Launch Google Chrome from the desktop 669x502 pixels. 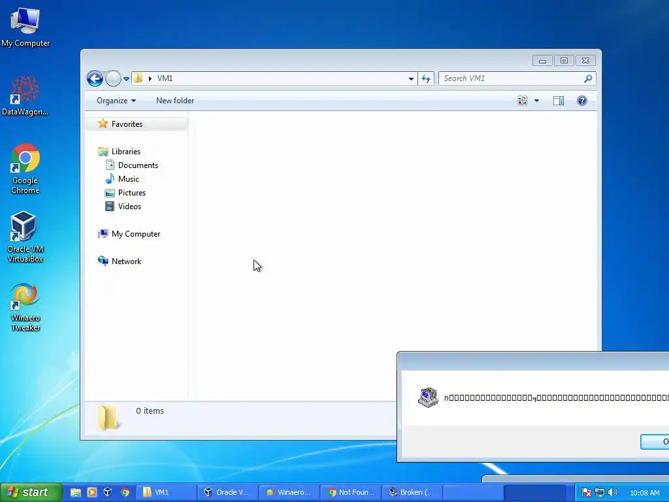pyautogui.click(x=25, y=169)
